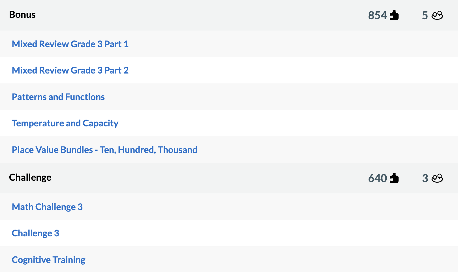This screenshot has width=458, height=272.
Task: Collapse the Challenge section header
Action: [x=30, y=177]
